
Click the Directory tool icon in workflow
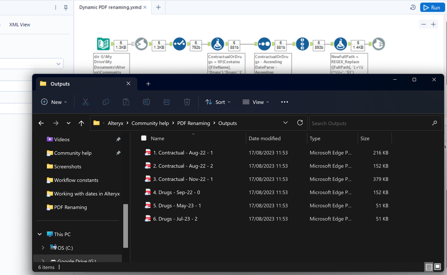(103, 44)
